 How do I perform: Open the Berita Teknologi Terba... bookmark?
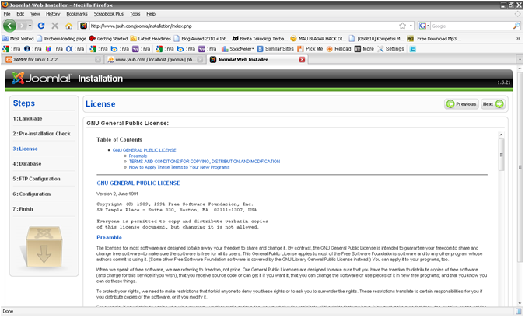tap(260, 39)
